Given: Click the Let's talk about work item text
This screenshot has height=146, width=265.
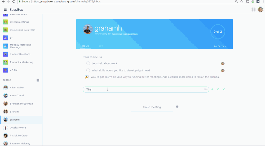Looking at the screenshot, I should point(104,63).
